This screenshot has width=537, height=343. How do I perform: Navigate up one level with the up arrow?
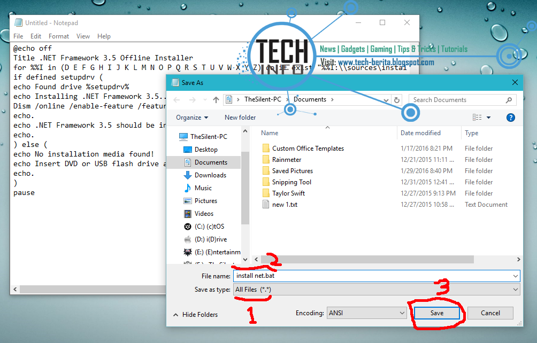pyautogui.click(x=216, y=99)
